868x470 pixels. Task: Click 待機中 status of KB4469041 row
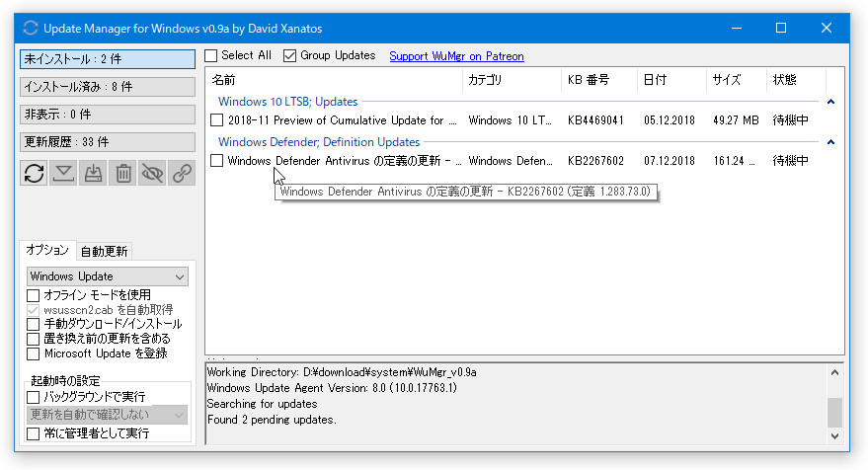(791, 120)
